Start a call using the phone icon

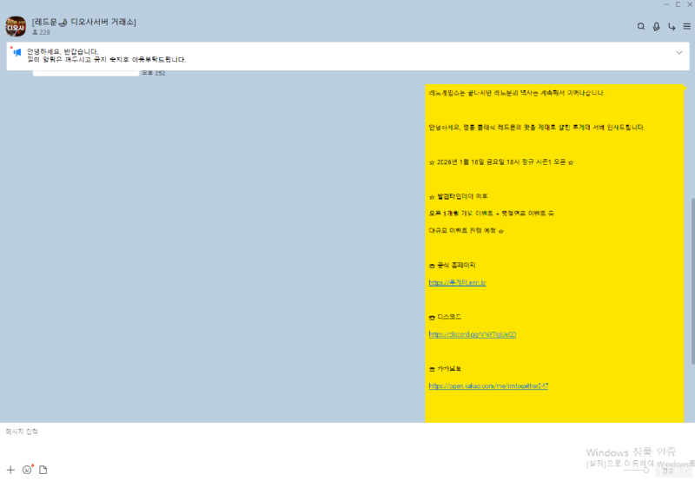click(x=672, y=27)
